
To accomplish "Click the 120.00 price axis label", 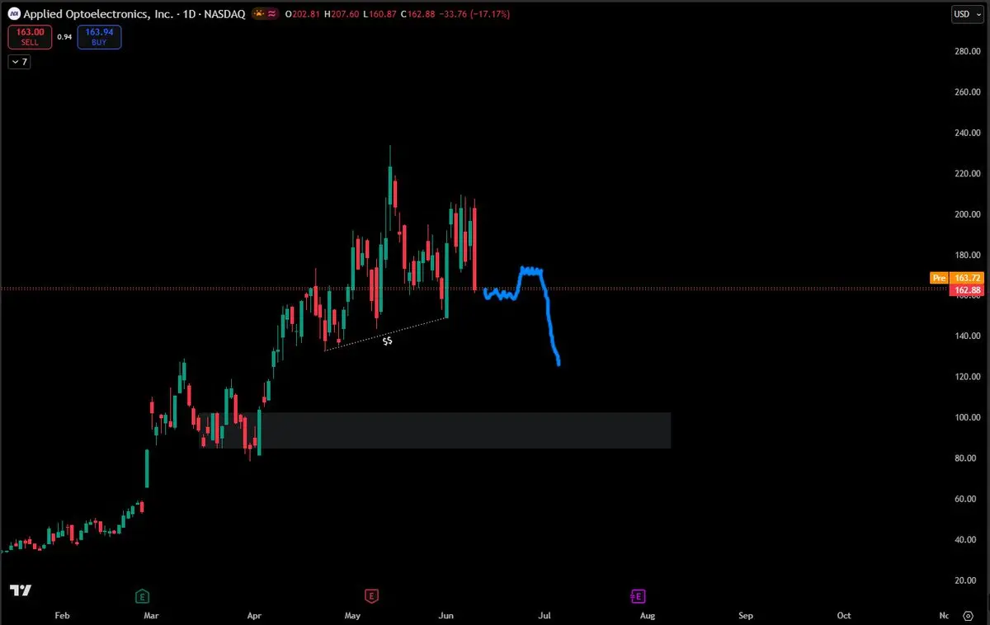I will (x=967, y=377).
